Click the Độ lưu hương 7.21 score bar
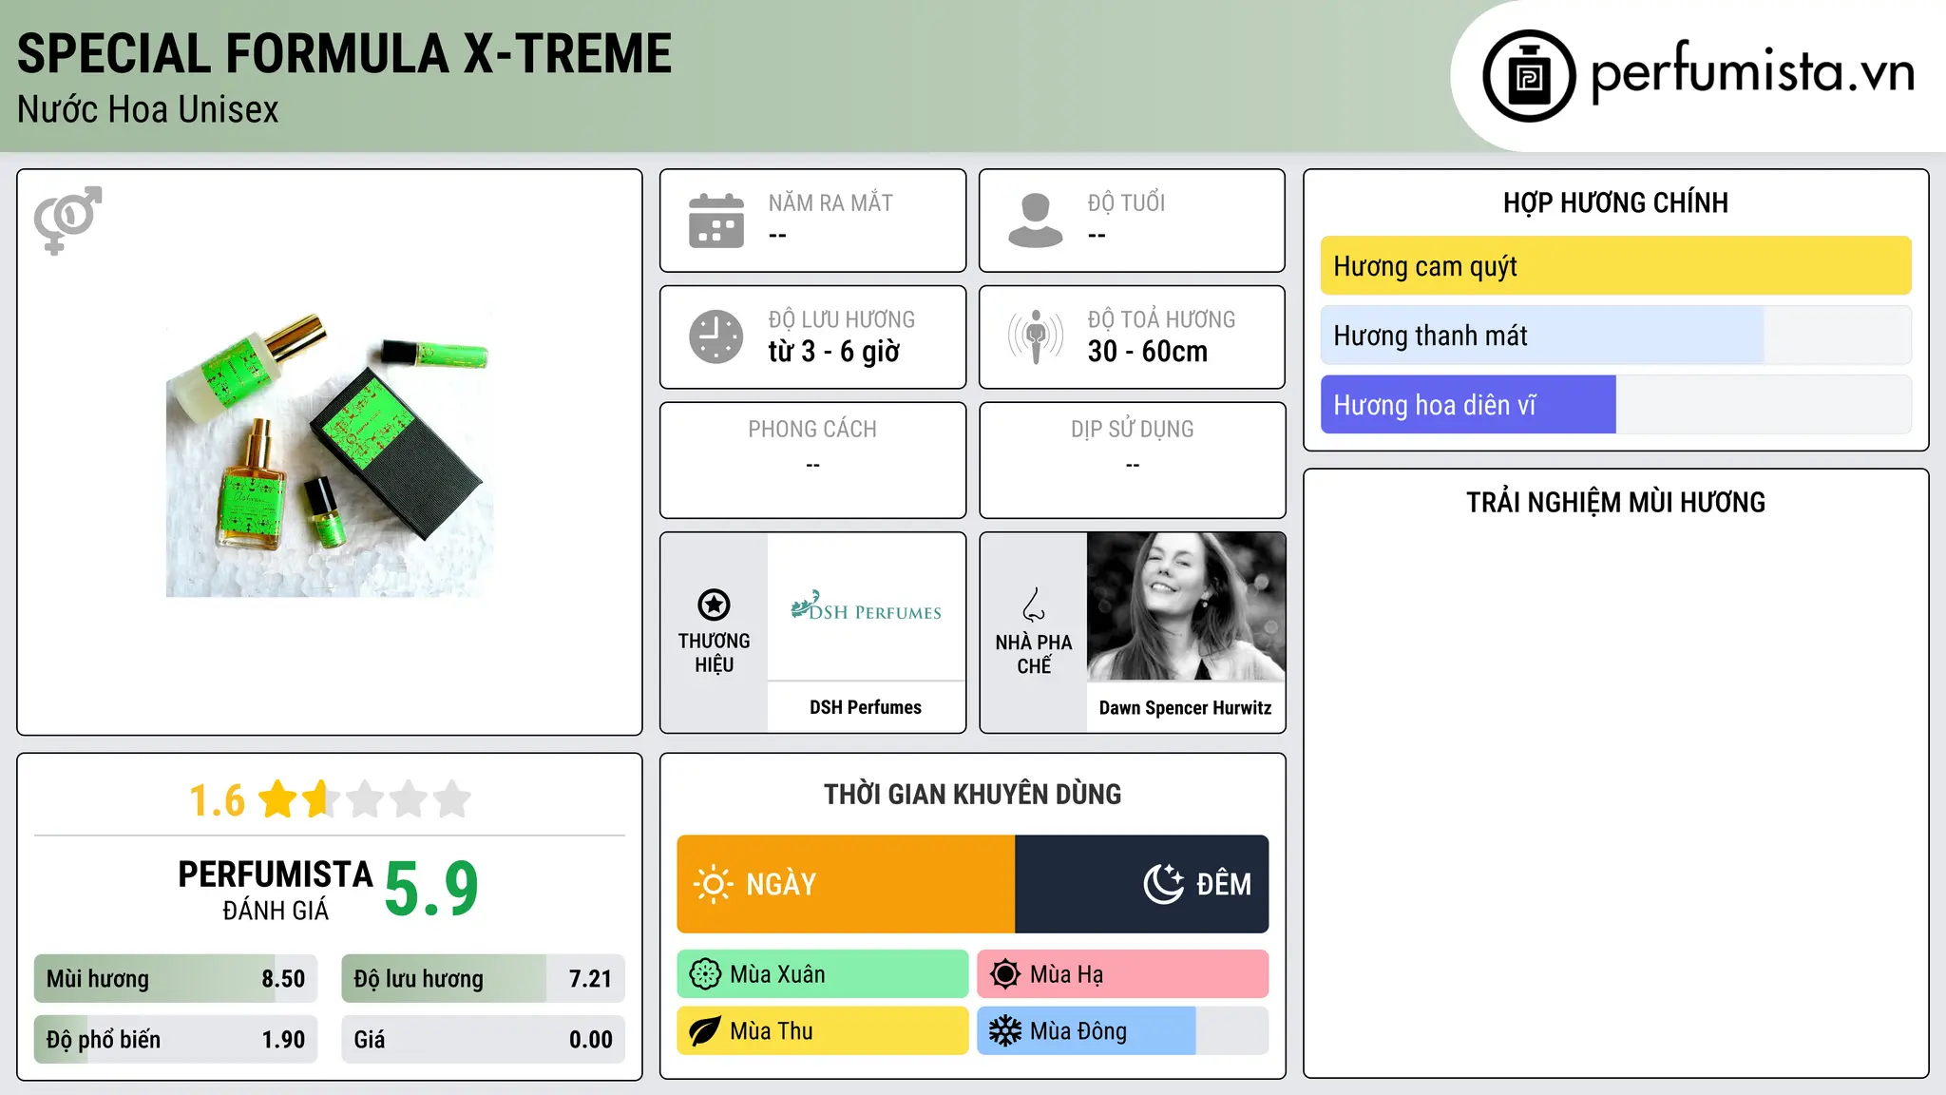This screenshot has height=1095, width=1946. click(x=484, y=979)
